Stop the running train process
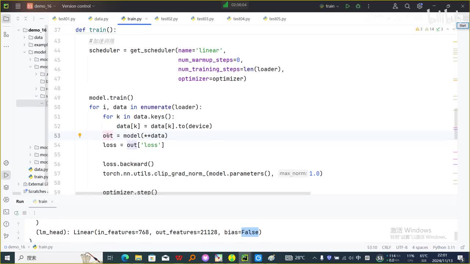Image resolution: width=470 pixels, height=264 pixels. [x=25, y=213]
